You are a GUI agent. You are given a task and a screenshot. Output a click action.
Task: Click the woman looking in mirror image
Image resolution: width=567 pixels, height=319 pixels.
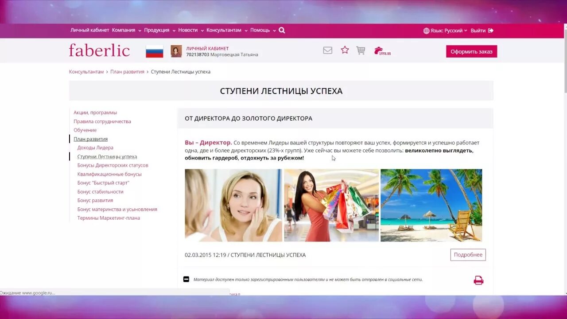pyautogui.click(x=233, y=205)
